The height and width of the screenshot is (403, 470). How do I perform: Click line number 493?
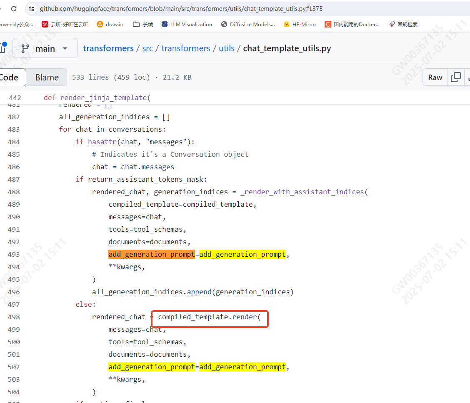click(14, 255)
